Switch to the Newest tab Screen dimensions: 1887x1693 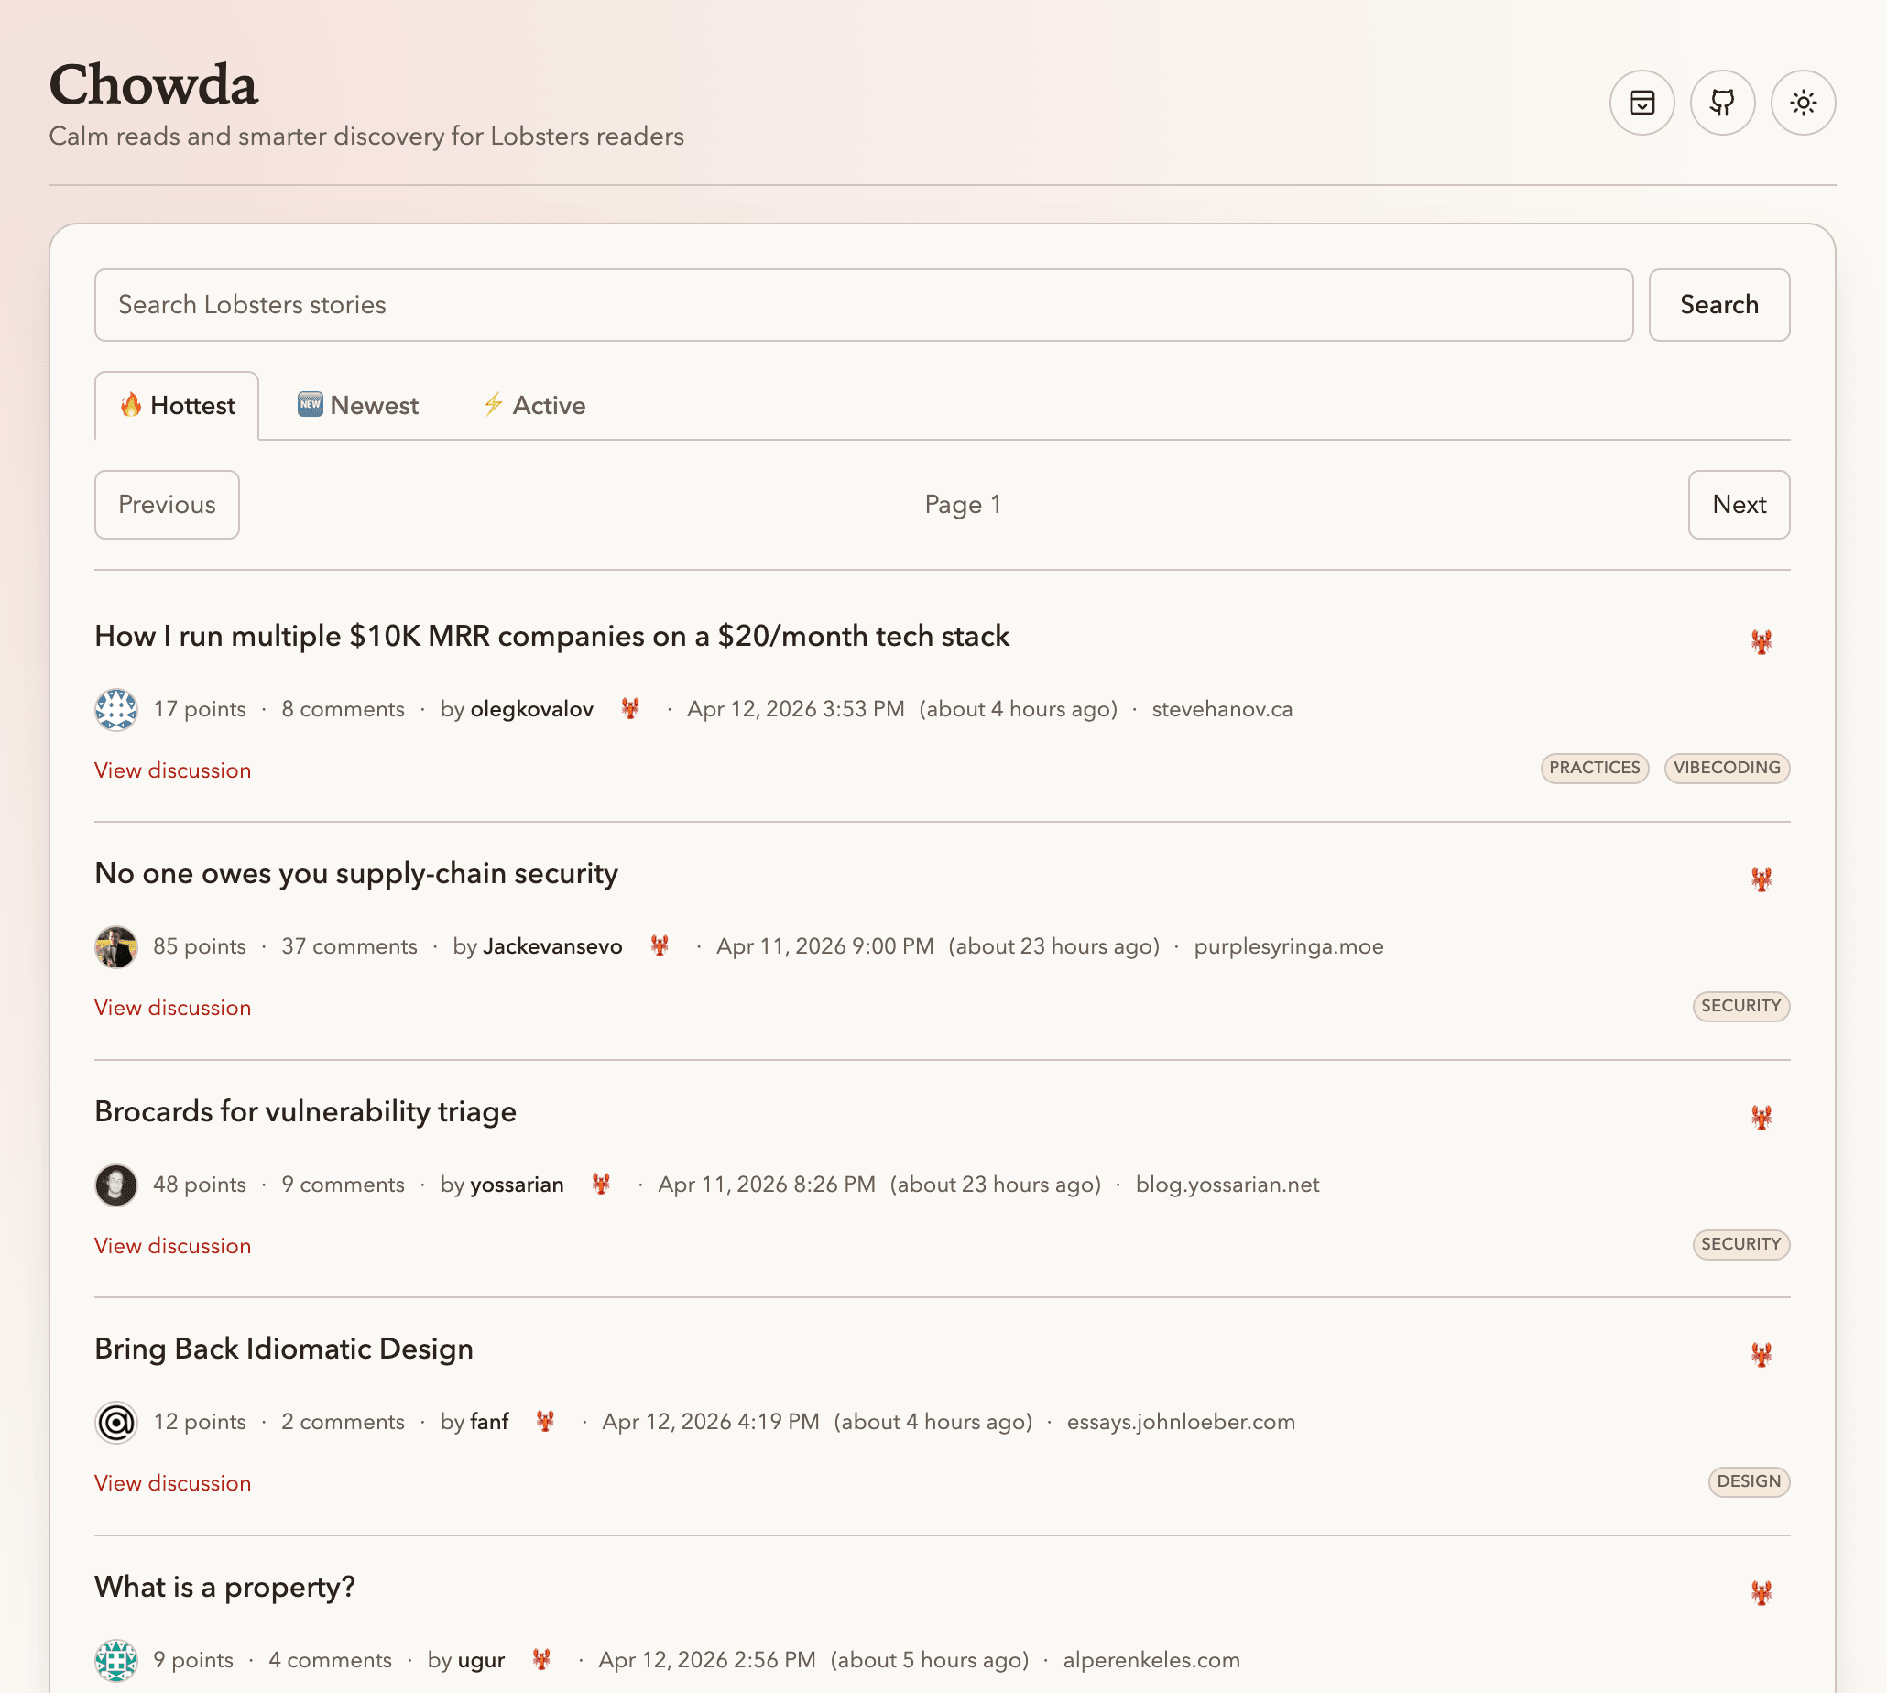(358, 406)
